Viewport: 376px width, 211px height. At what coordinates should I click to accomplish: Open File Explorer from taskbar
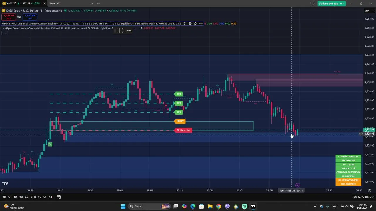pyautogui.click(x=210, y=206)
